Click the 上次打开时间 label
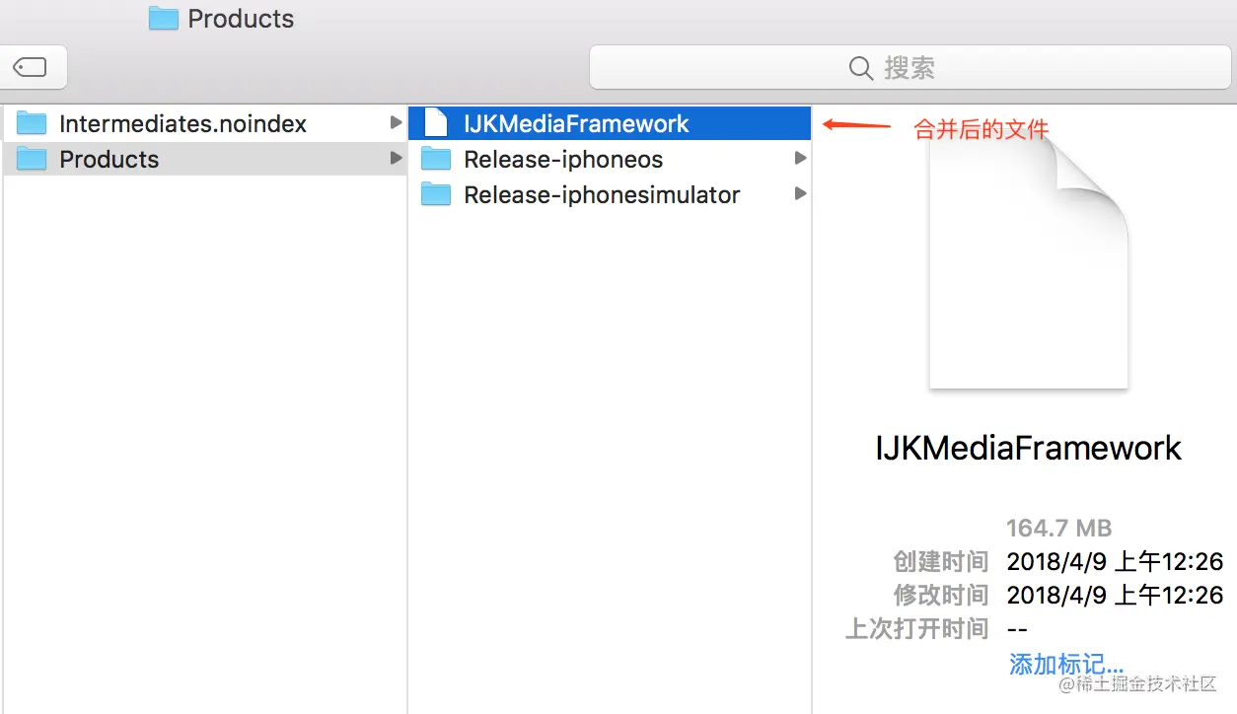This screenshot has height=714, width=1237. point(916,629)
